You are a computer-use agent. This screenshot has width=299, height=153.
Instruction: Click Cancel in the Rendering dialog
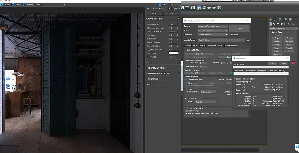point(283,64)
